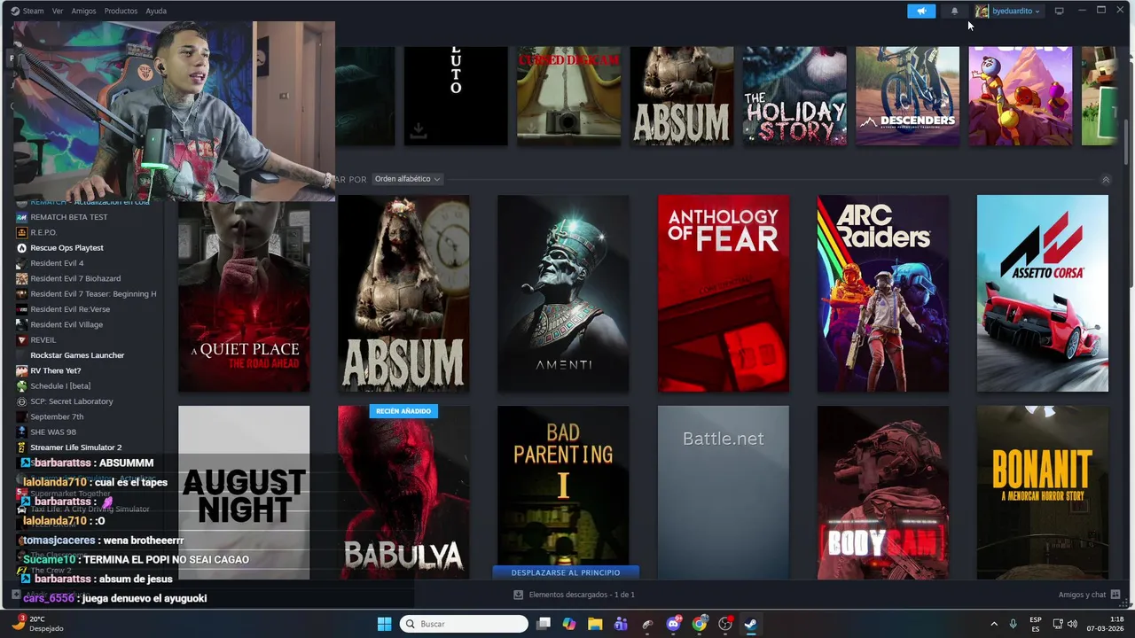Open Copilot from the taskbar

pyautogui.click(x=569, y=624)
